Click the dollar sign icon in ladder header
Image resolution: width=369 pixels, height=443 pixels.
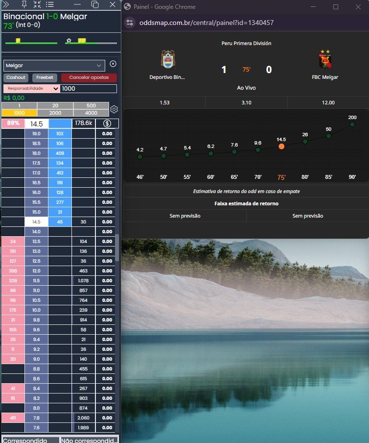[x=107, y=123]
